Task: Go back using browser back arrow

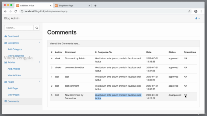Action: pyautogui.click(x=5, y=11)
